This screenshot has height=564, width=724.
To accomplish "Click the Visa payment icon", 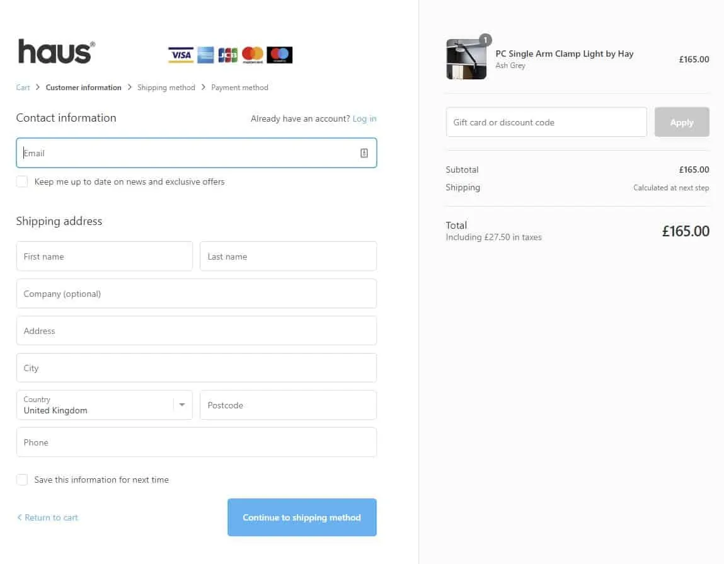I will 180,55.
